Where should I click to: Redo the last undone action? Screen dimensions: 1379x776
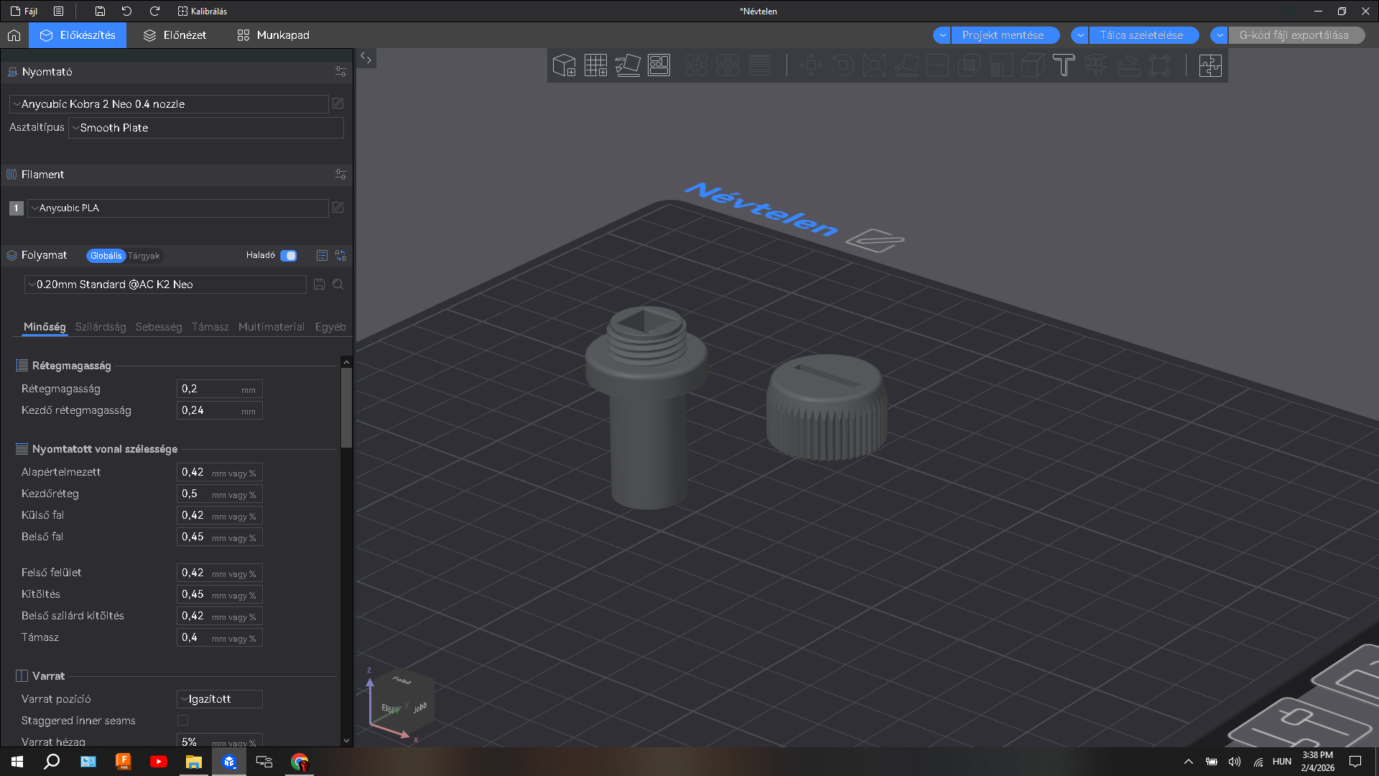point(154,11)
